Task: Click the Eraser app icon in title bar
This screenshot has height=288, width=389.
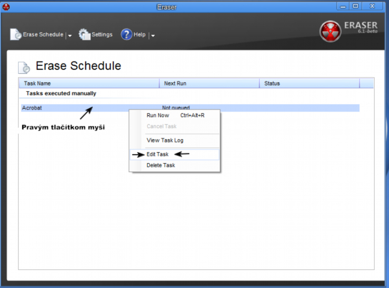Action: click(6, 6)
